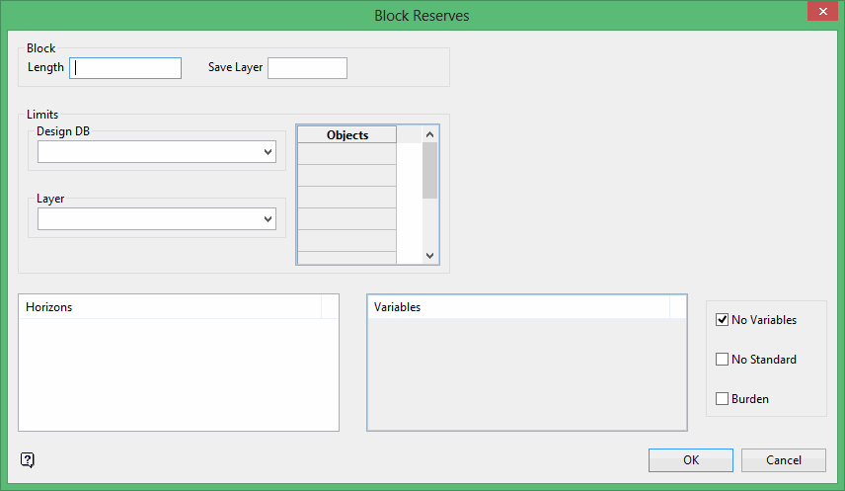This screenshot has height=491, width=845.
Task: Uncheck the No Variables checkbox
Action: [723, 320]
